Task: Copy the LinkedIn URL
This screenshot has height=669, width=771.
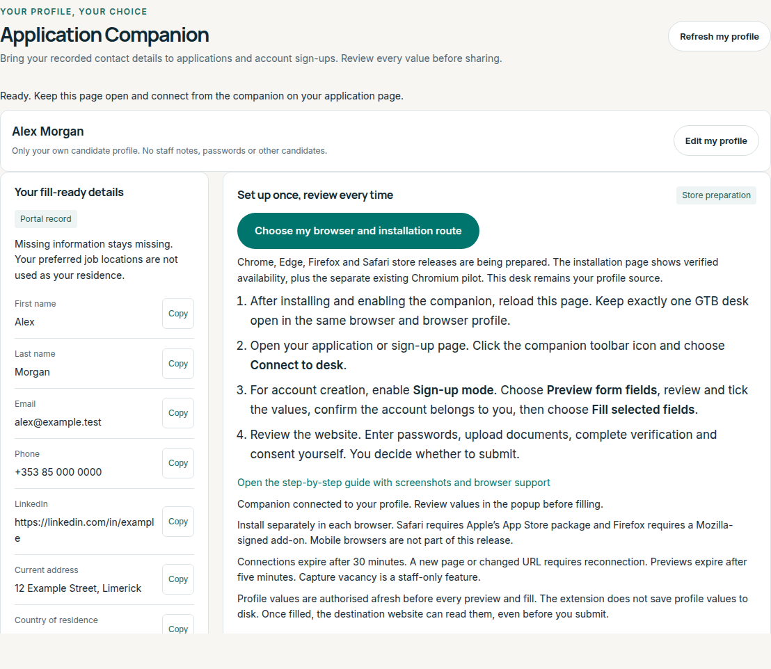Action: (178, 522)
